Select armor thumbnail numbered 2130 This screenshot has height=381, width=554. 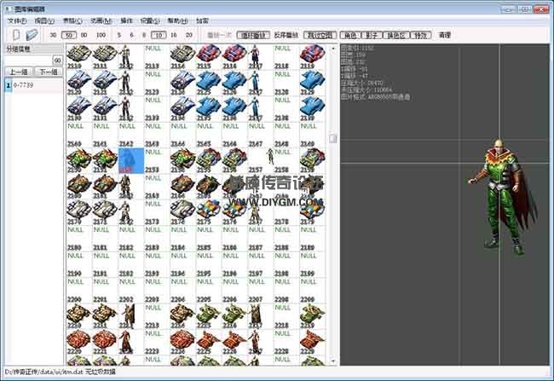pyautogui.click(x=79, y=108)
